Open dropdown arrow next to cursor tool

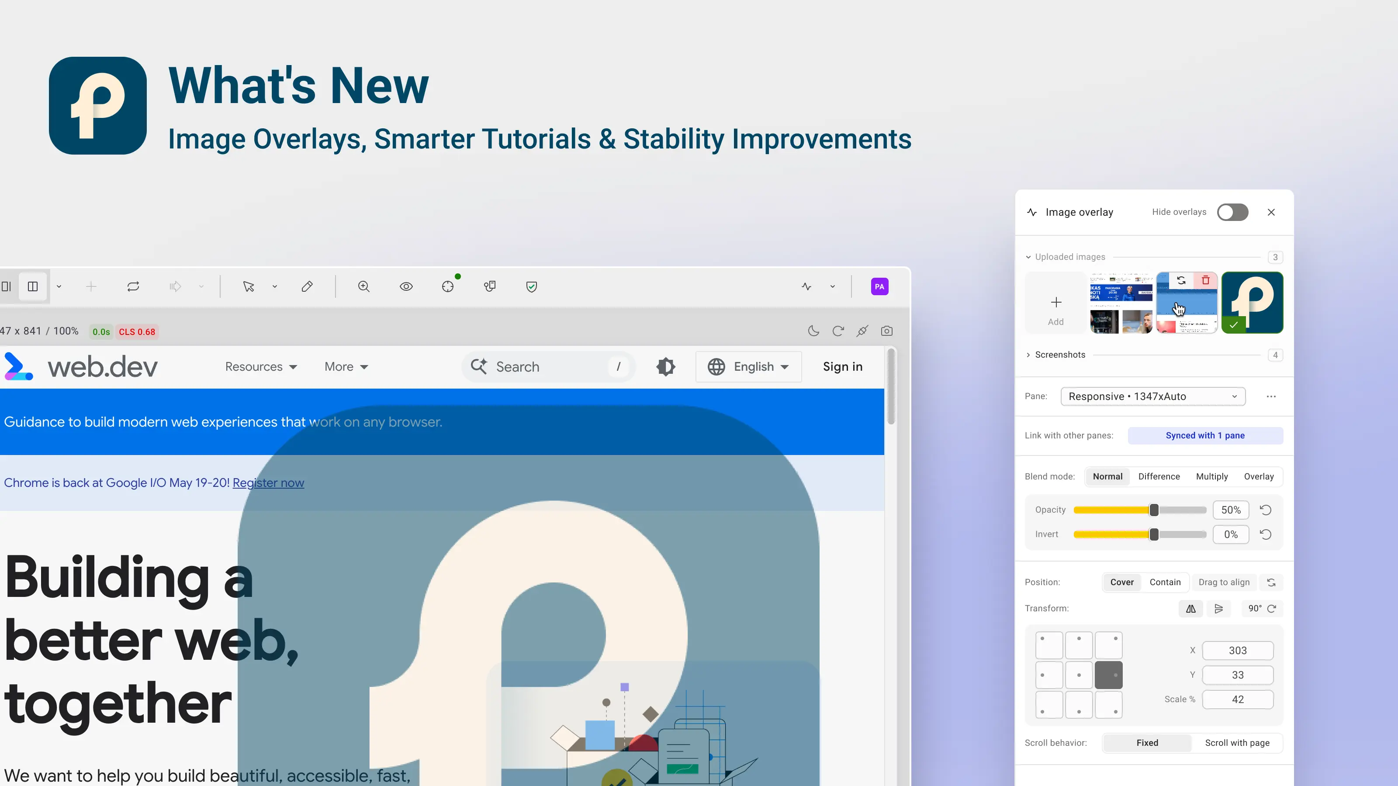pos(275,286)
